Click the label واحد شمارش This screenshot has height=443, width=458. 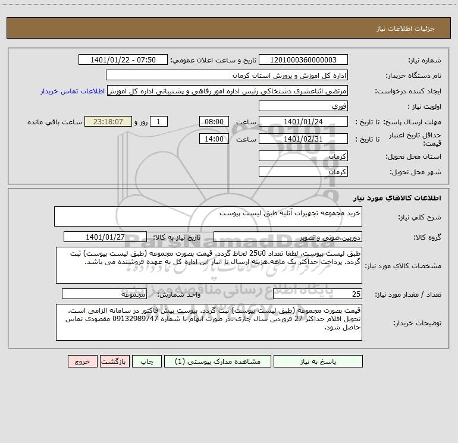(x=179, y=295)
